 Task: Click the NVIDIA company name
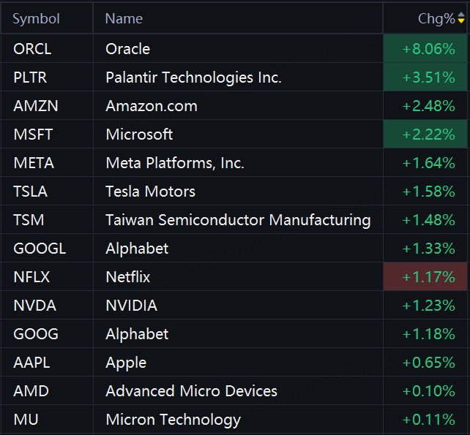click(131, 306)
